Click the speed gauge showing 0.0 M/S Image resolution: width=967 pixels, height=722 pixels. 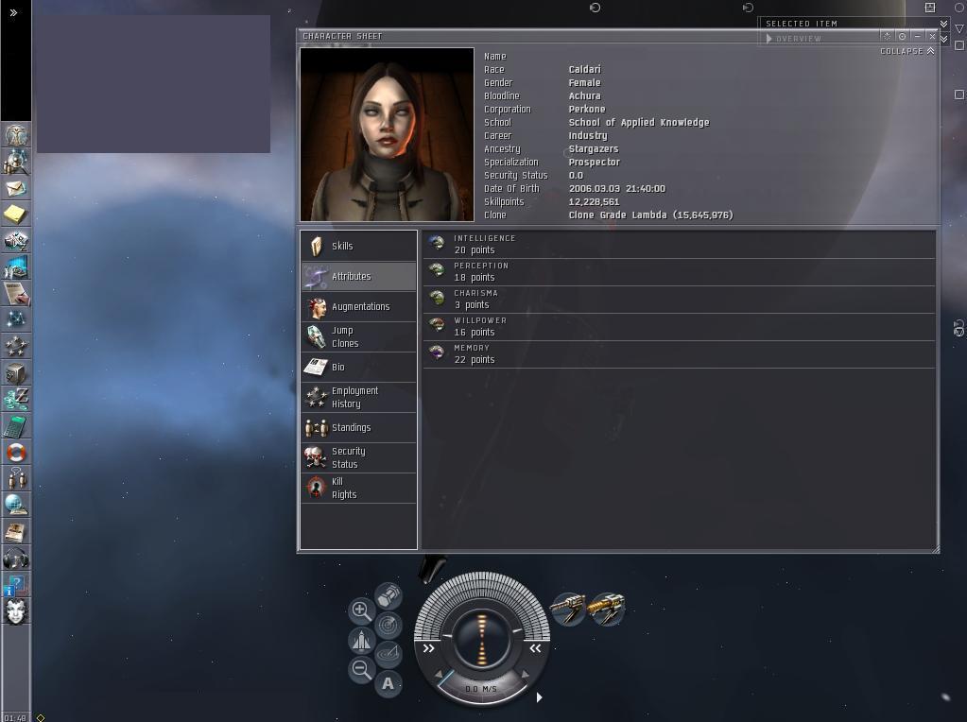481,689
